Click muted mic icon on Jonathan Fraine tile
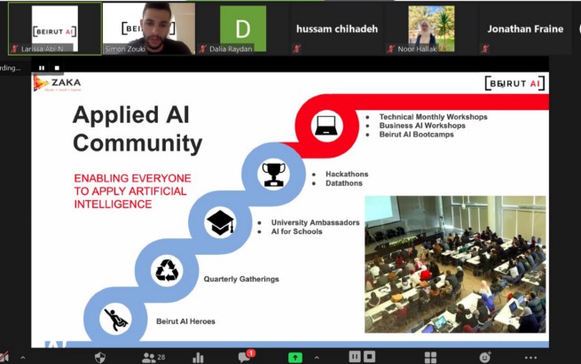The height and width of the screenshot is (364, 581). pyautogui.click(x=484, y=49)
